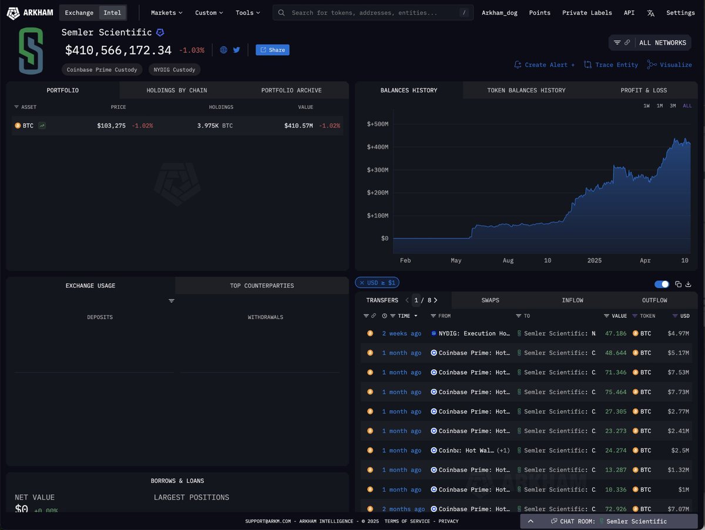Open the Markets dropdown menu

coord(166,12)
